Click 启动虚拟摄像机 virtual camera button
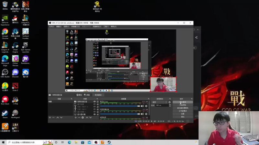Image resolution: width=259 pixels, height=145 pixels. (183, 108)
